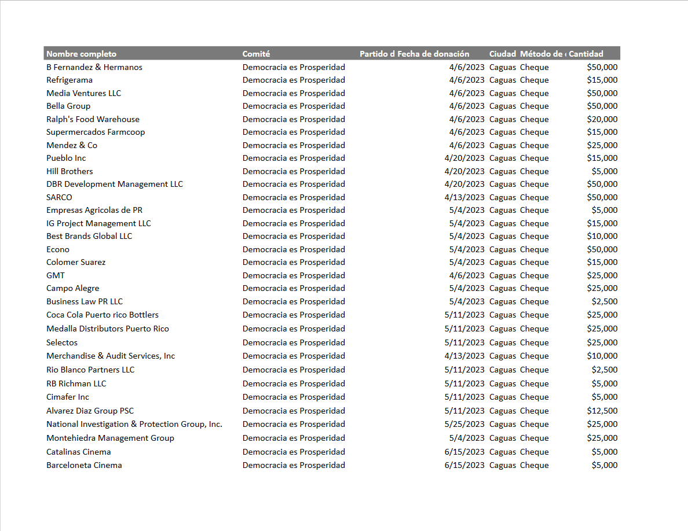Click 'Rio Blanco Partners LLC' cell
688x531 pixels.
click(x=90, y=370)
